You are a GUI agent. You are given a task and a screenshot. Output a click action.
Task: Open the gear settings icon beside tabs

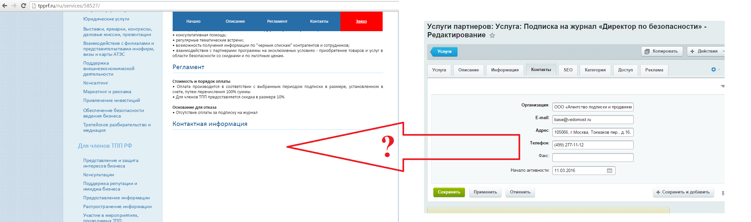pyautogui.click(x=714, y=69)
